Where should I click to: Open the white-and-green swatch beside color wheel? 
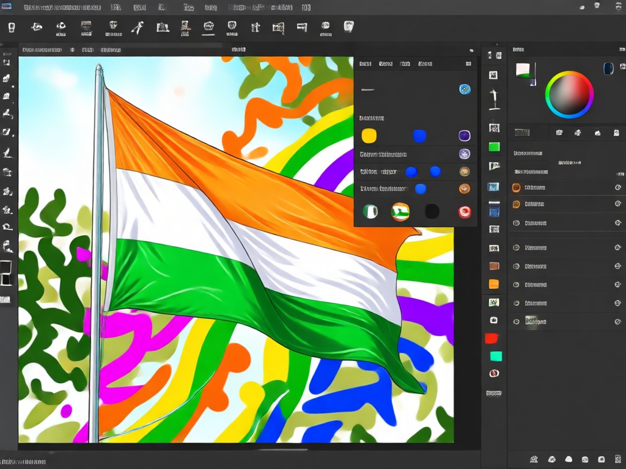click(x=523, y=70)
